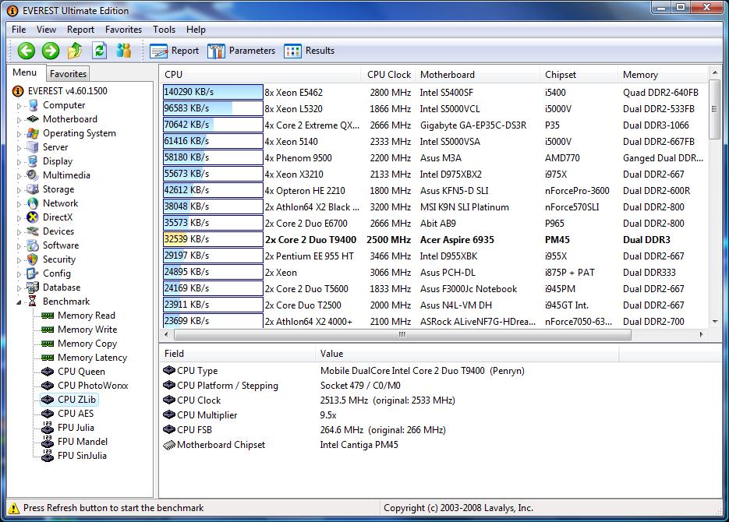Open the Memory Read benchmark

[x=86, y=316]
